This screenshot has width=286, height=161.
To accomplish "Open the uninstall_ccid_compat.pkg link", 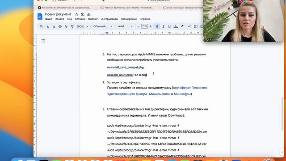I will point(125,68).
